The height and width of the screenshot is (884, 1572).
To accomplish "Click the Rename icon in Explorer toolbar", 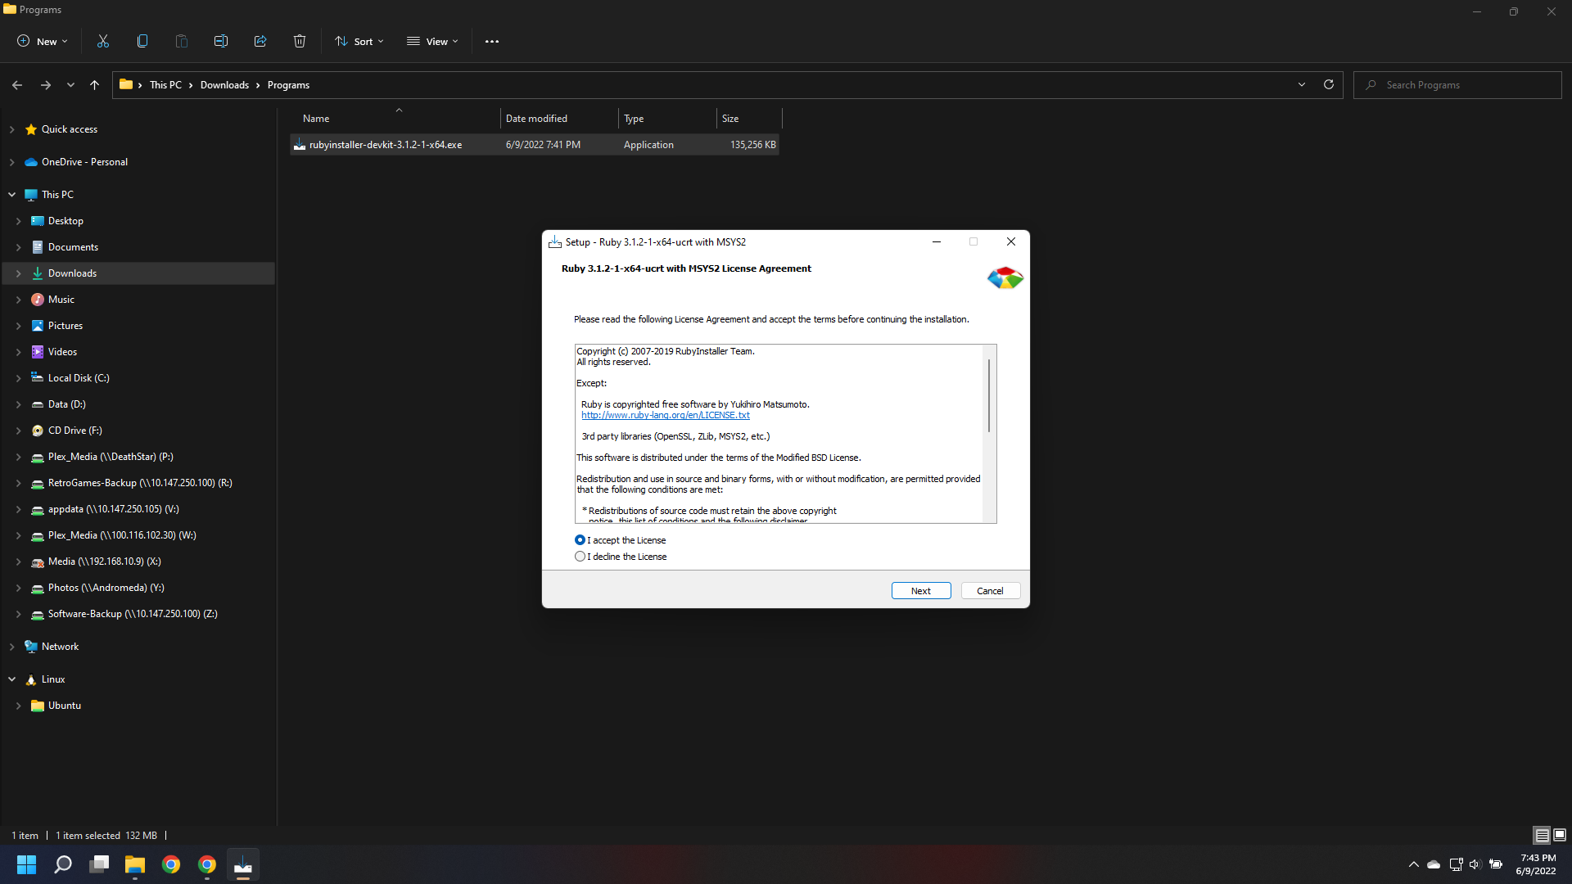I will (x=221, y=41).
